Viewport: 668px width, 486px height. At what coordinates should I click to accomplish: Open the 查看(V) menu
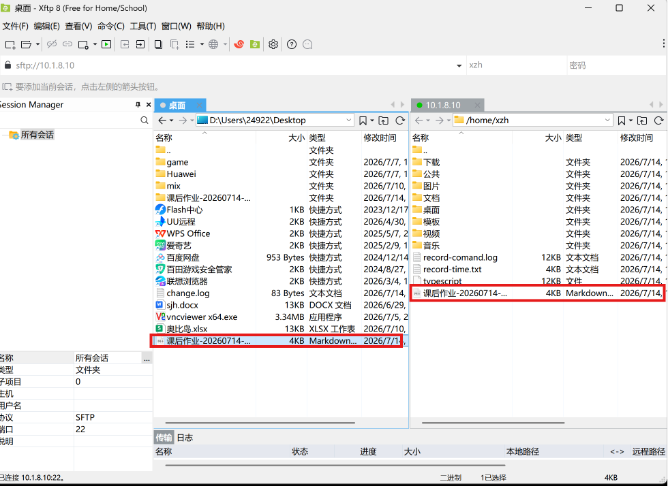pos(78,27)
